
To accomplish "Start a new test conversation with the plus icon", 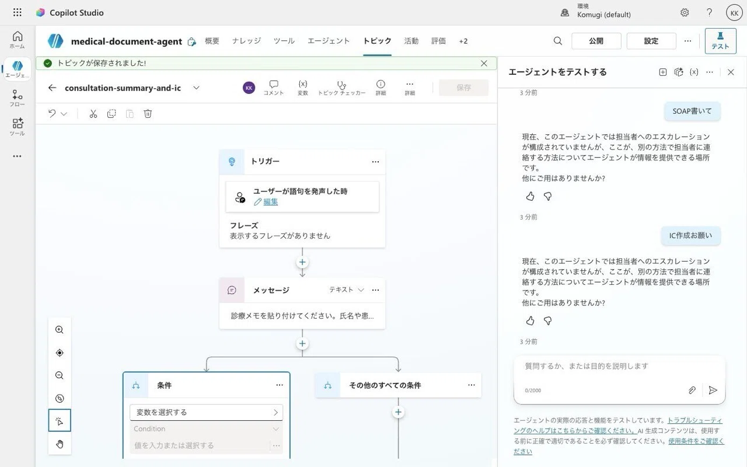I will tap(662, 72).
